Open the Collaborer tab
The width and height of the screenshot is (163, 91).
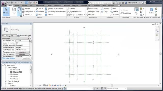(x=96, y=6)
